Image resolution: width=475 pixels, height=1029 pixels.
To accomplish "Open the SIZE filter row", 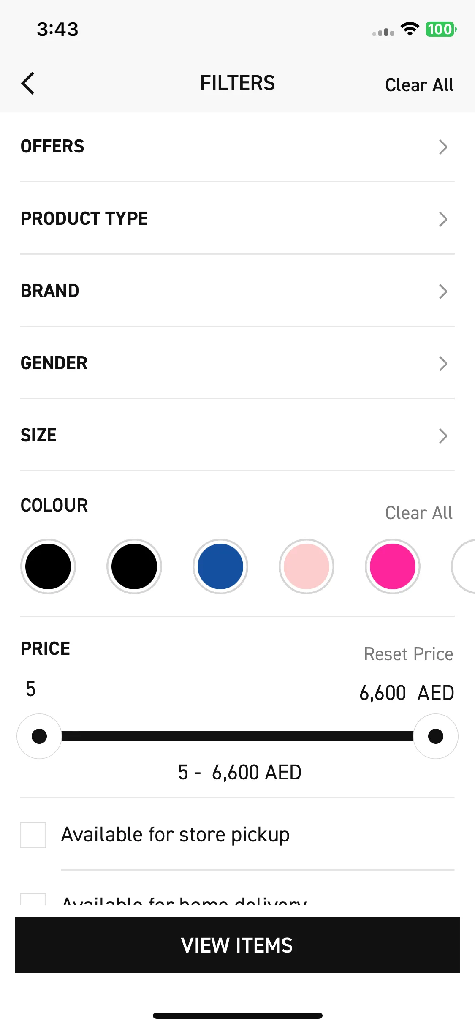I will coord(237,436).
